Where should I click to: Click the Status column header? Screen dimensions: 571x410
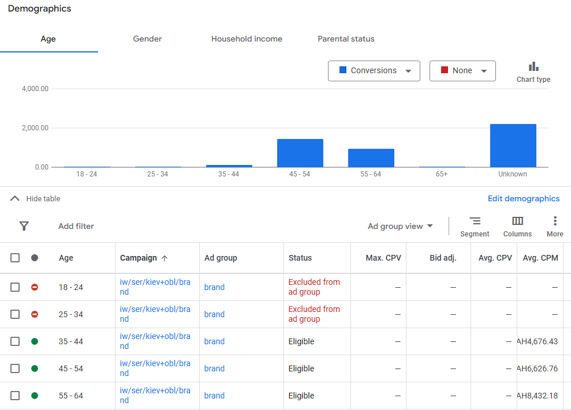[x=300, y=258]
